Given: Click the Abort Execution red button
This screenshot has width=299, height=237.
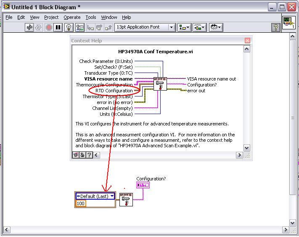Looking at the screenshot, I should pyautogui.click(x=49, y=27).
